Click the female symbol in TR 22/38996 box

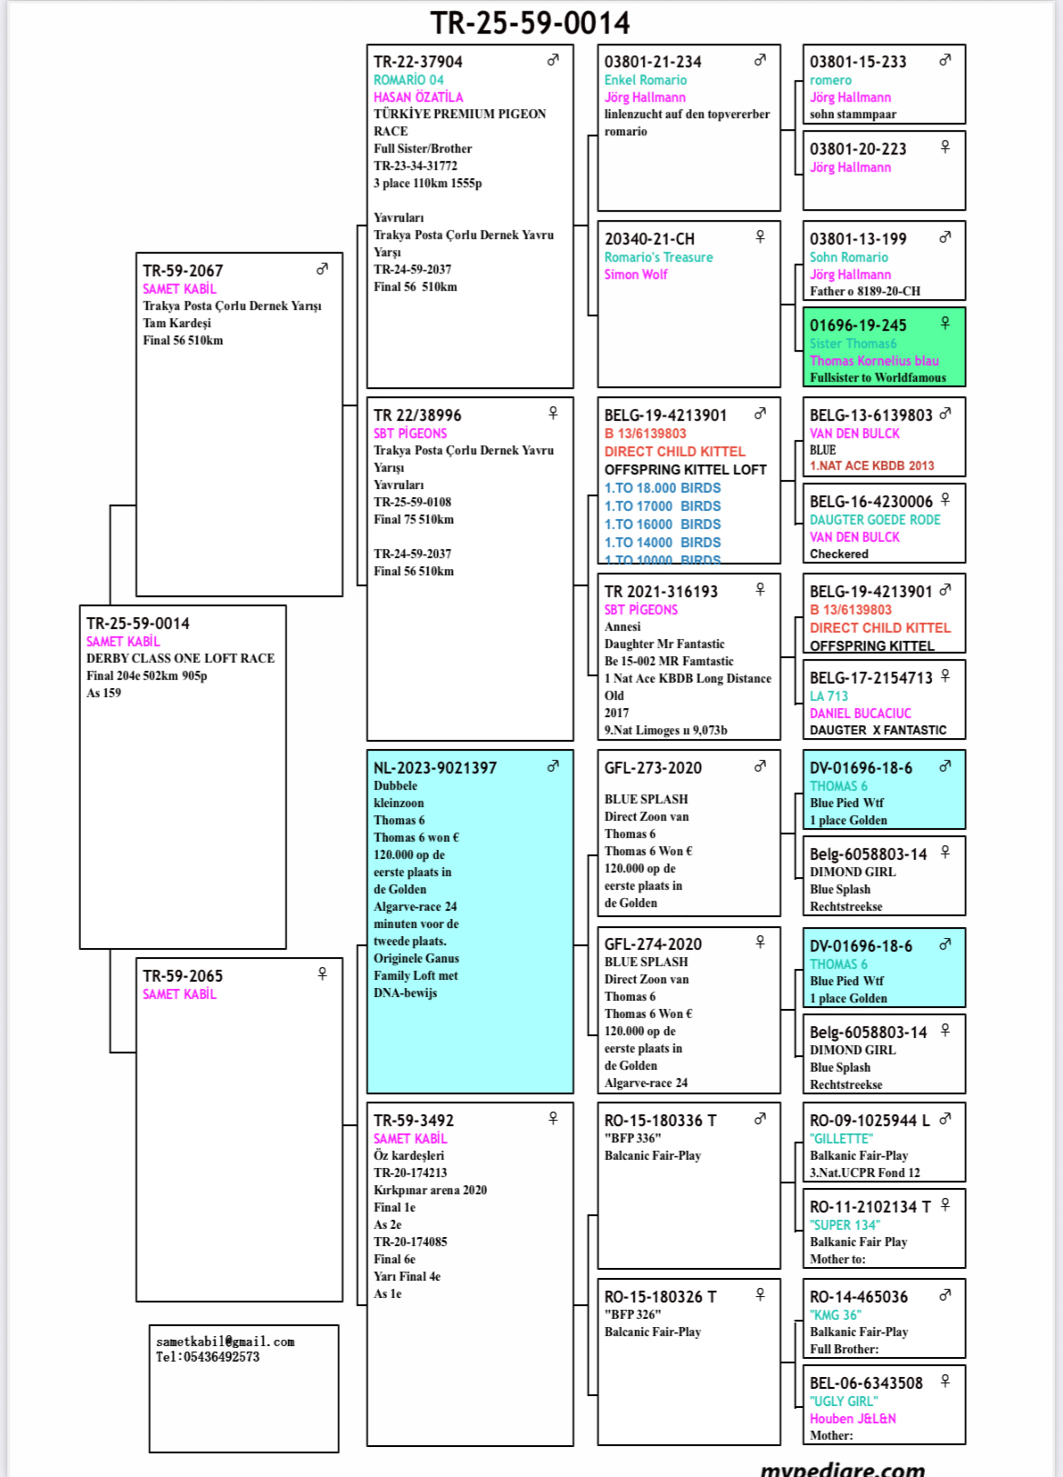552,413
